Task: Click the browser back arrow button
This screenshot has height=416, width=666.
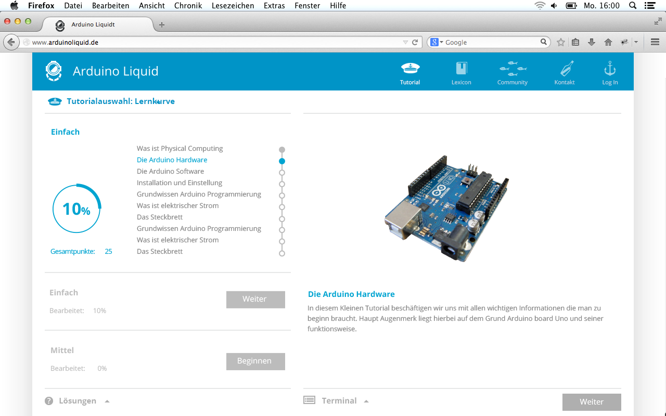Action: [10, 42]
